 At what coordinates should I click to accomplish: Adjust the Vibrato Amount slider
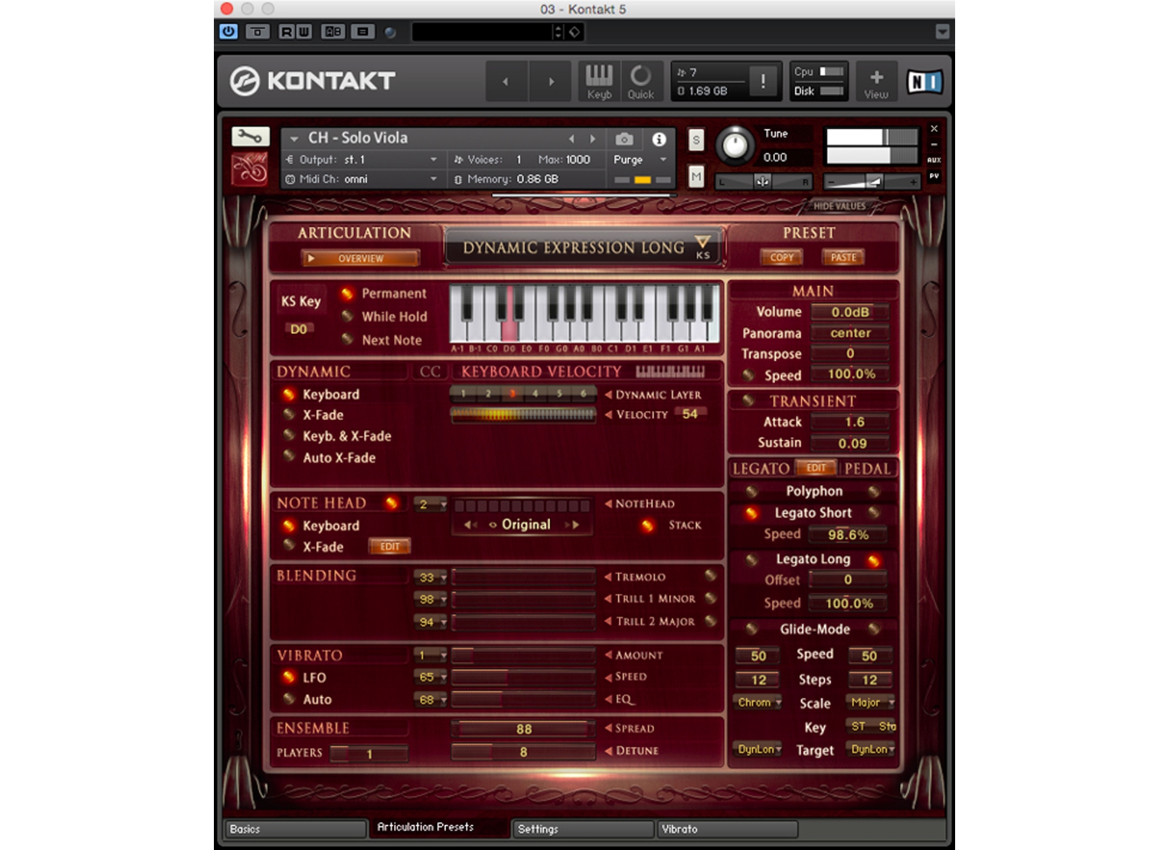pos(523,655)
